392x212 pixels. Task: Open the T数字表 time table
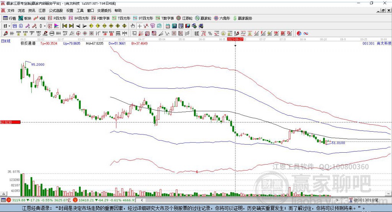[x=165, y=18]
